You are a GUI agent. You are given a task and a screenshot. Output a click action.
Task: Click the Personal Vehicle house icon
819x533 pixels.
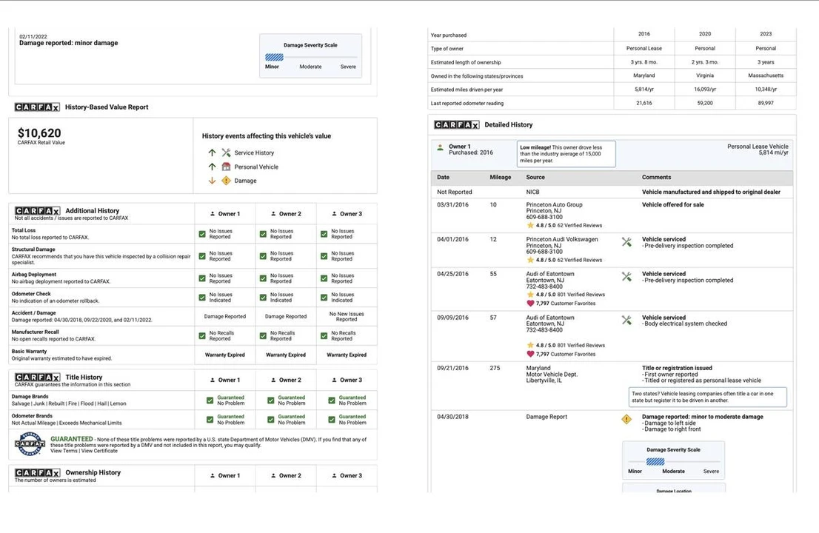click(226, 167)
